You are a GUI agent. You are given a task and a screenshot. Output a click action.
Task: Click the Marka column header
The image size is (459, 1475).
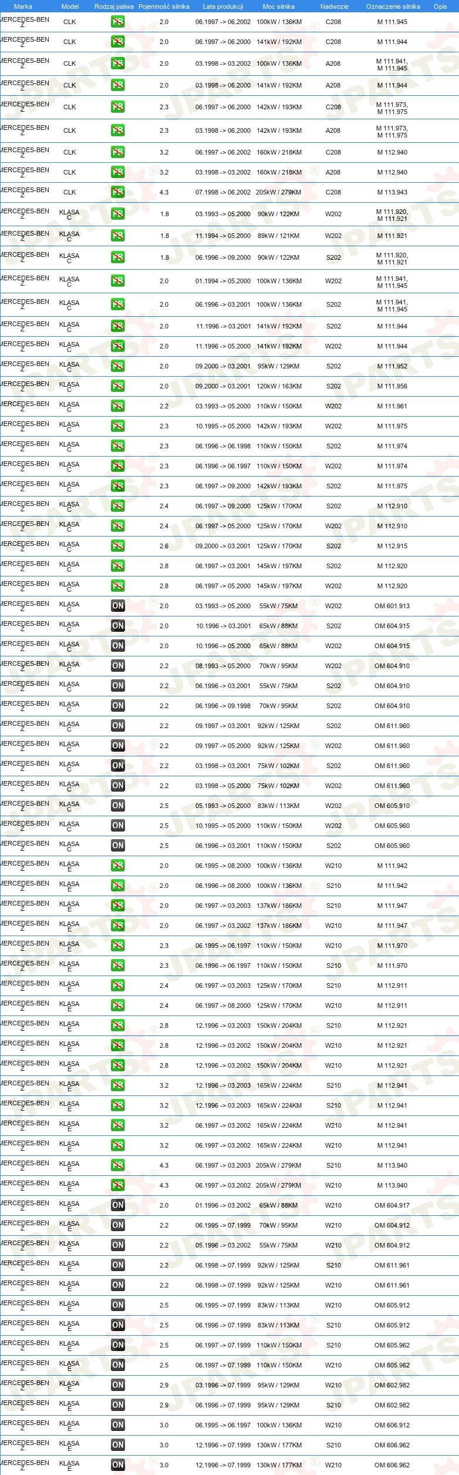23,6
